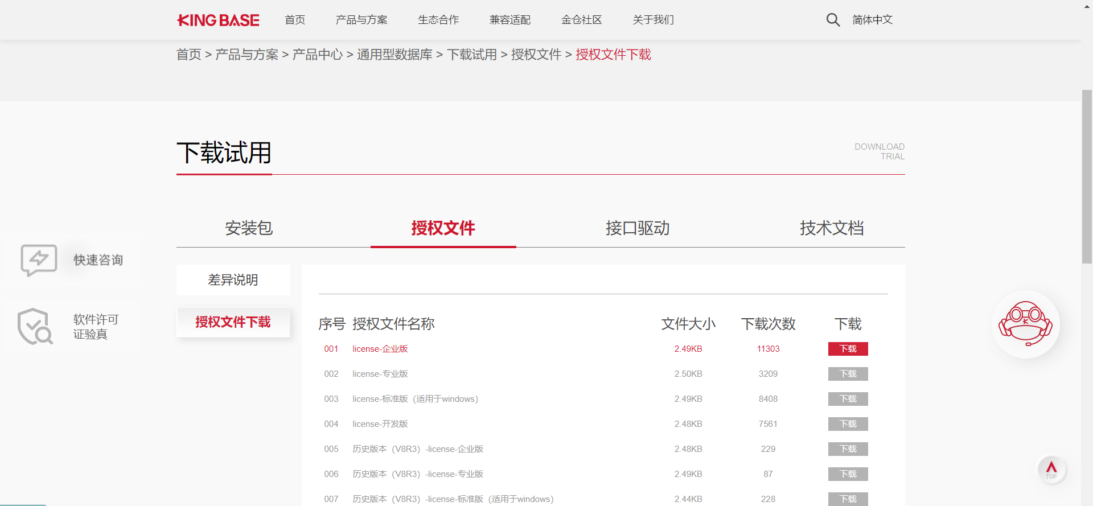Open the robot mascot assistant
1093x506 pixels.
coord(1026,324)
